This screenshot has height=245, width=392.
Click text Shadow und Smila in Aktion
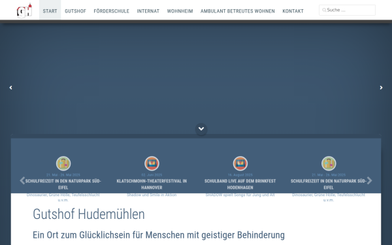coord(152,195)
